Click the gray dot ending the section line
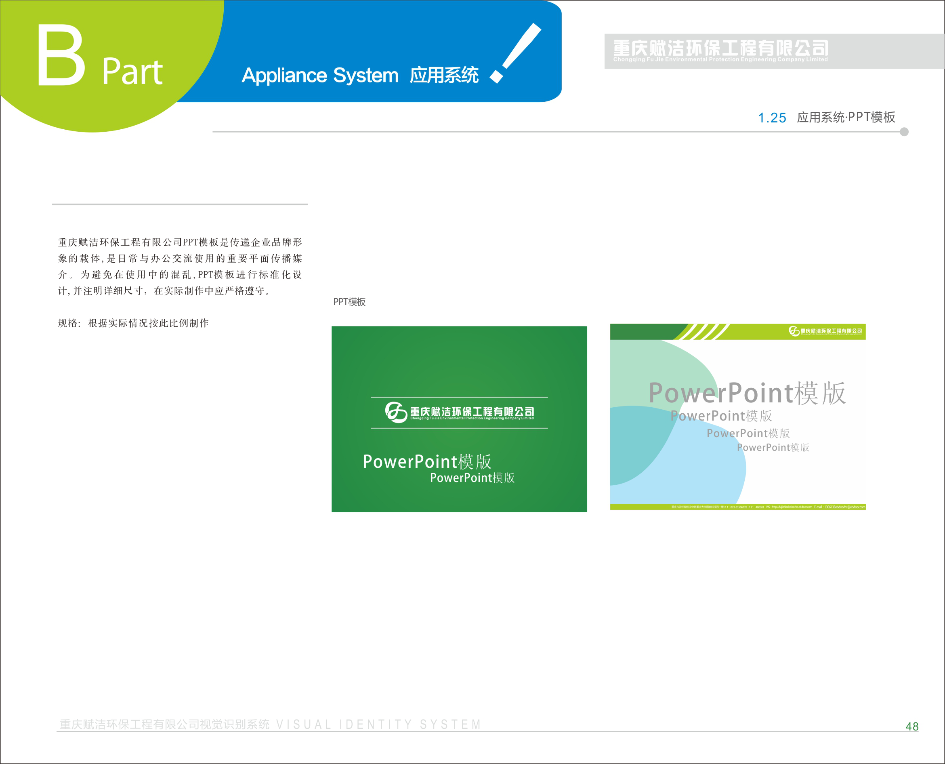Viewport: 945px width, 764px height. pos(904,132)
